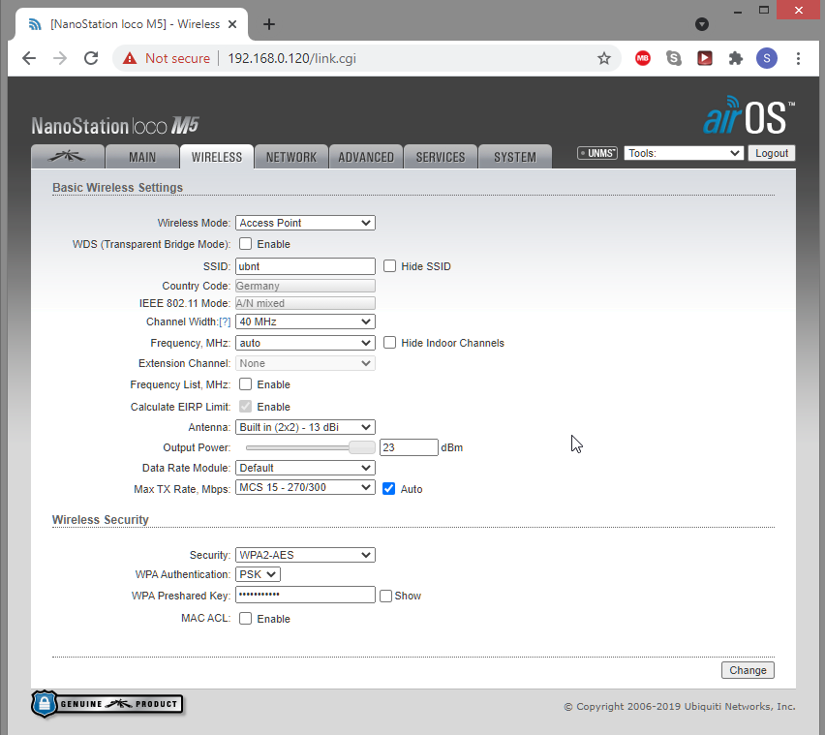This screenshot has width=825, height=735.
Task: Switch to the SERVICES tab
Action: point(441,157)
